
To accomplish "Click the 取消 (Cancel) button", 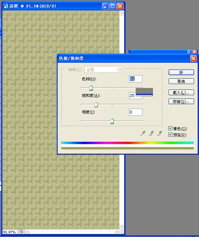I will [x=181, y=81].
